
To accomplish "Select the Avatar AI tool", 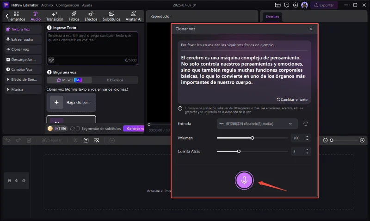I will pos(134,17).
